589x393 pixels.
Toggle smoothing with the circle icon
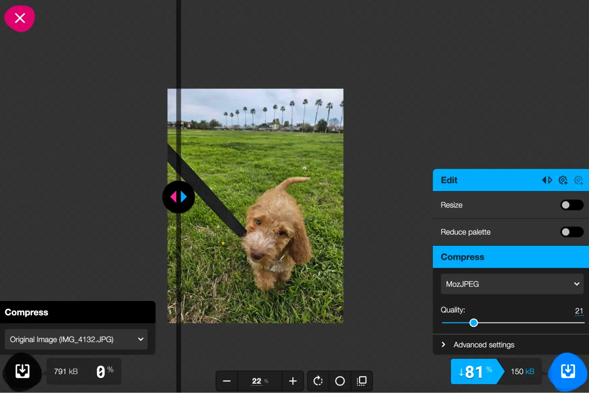click(340, 381)
